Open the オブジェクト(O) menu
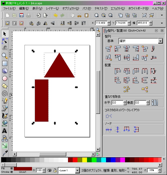The height and width of the screenshot is (175, 167). pyautogui.click(x=71, y=8)
